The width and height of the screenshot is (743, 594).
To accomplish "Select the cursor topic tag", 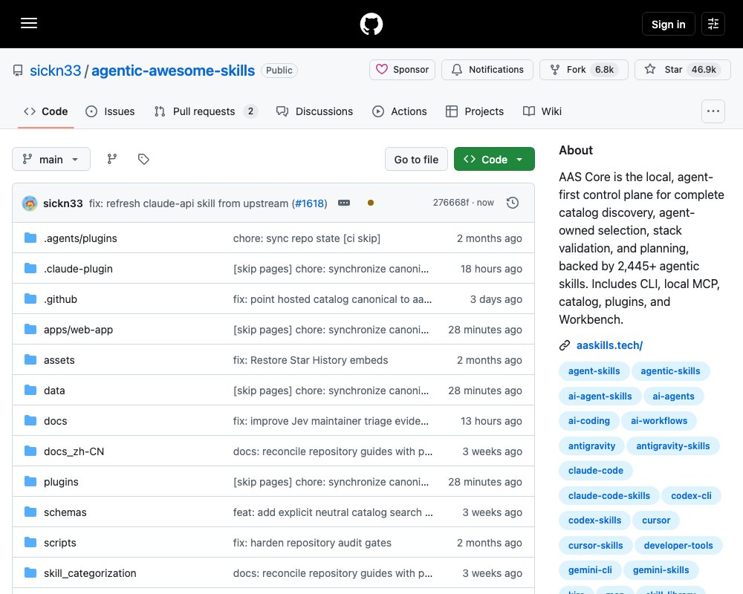I will tap(656, 520).
